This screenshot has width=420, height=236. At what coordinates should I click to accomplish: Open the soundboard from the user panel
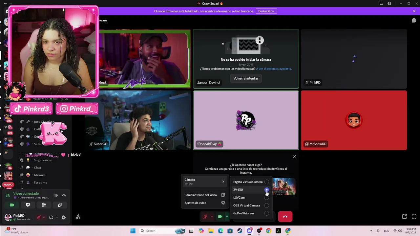[60, 205]
